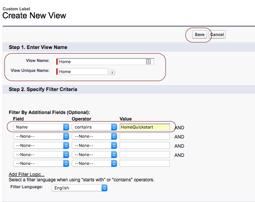Open the Filter Language English dropdown
Viewport: 255px width, 202px height.
click(x=79, y=188)
